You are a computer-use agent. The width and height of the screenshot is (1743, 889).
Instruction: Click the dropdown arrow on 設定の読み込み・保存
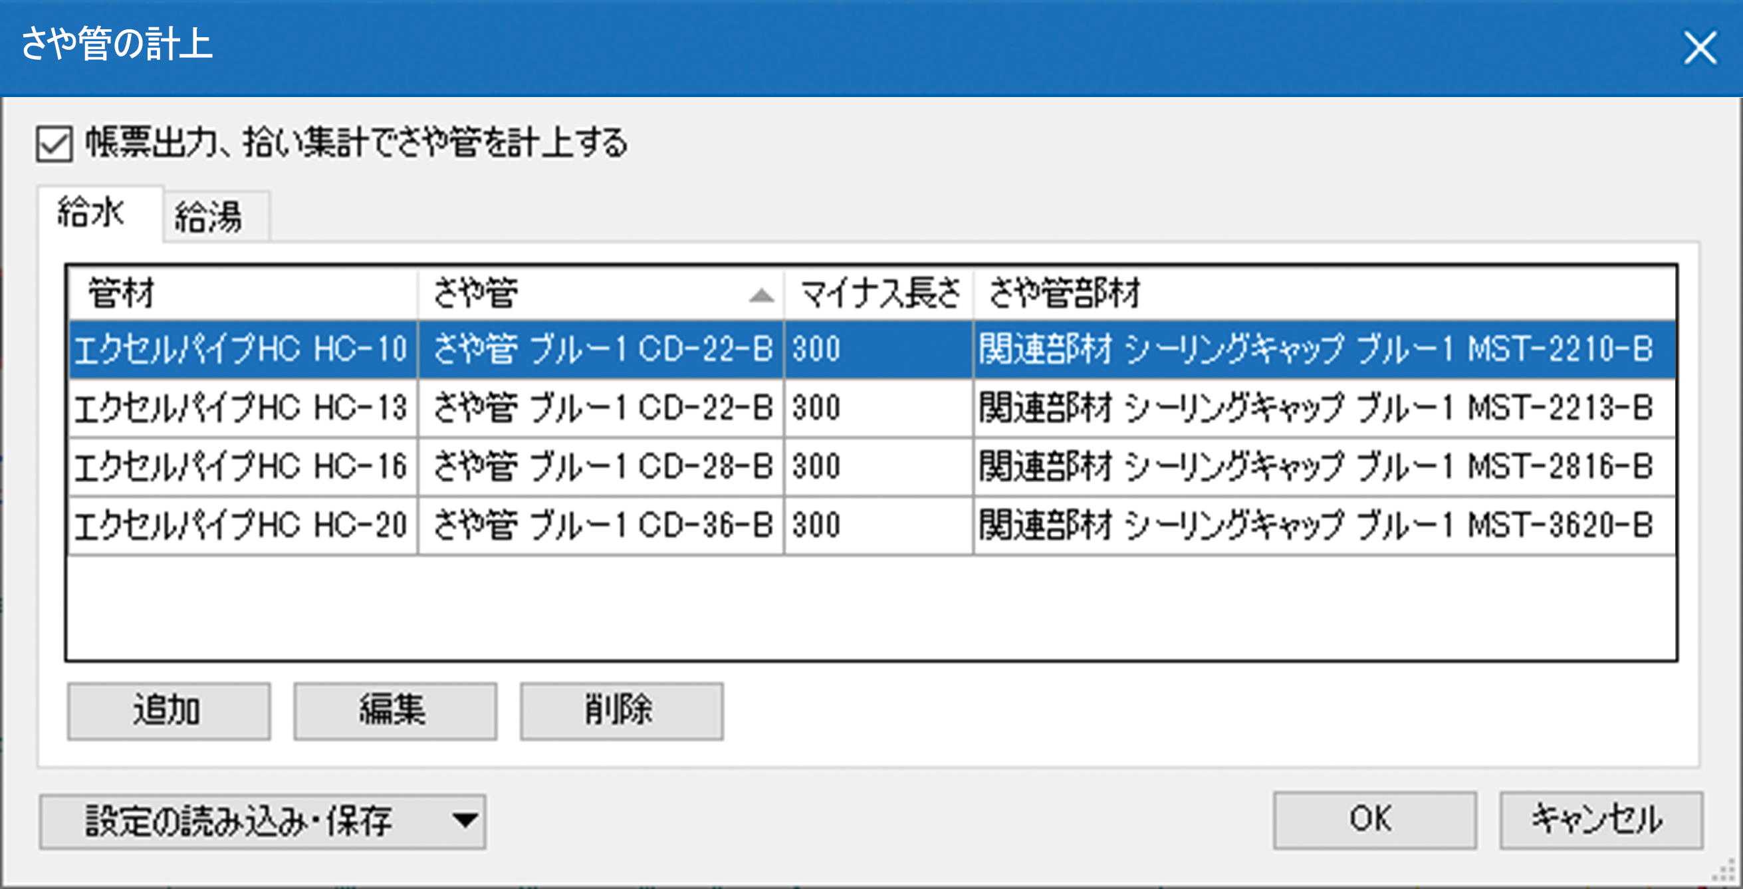click(x=465, y=821)
